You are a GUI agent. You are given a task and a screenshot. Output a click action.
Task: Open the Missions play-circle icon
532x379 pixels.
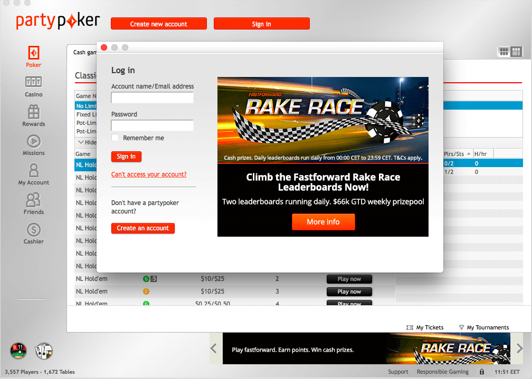(x=34, y=141)
